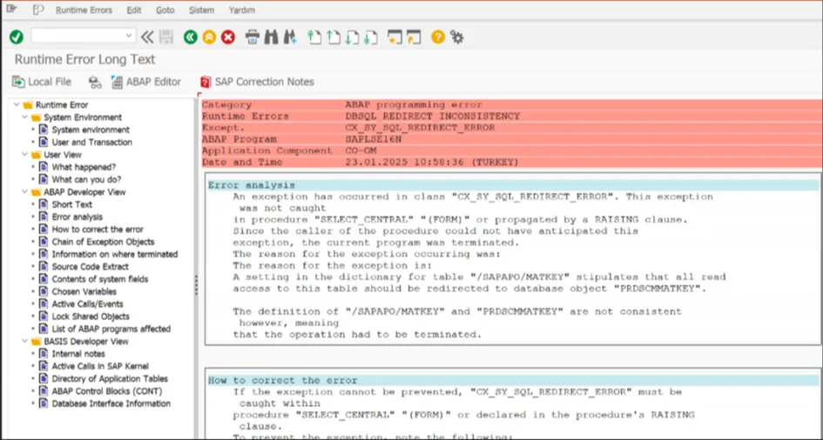Go to First Page icon

pyautogui.click(x=314, y=37)
